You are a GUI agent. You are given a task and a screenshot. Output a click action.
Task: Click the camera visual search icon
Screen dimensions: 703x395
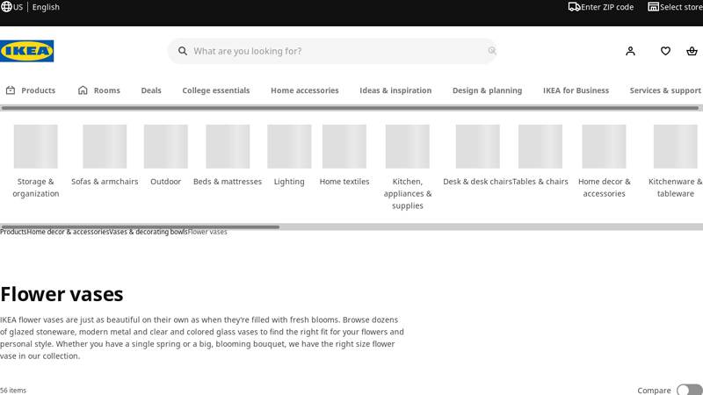coord(492,51)
